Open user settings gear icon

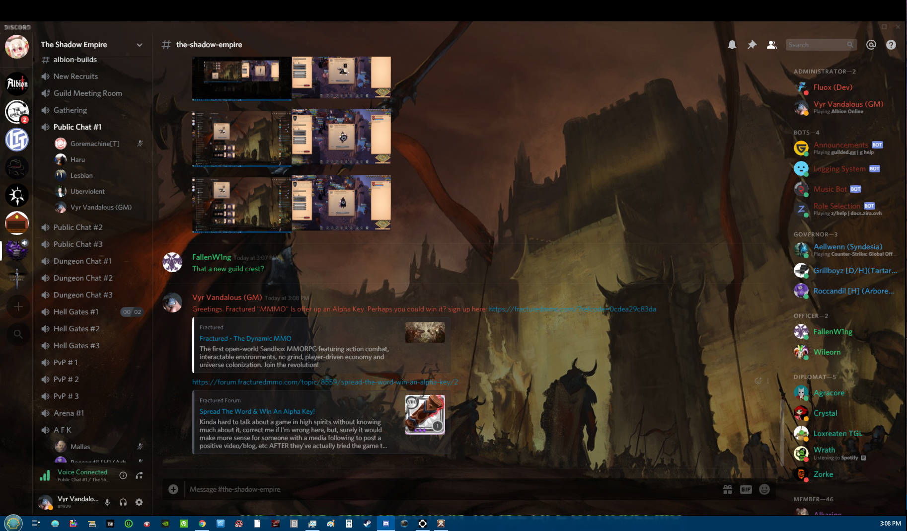[x=139, y=502]
